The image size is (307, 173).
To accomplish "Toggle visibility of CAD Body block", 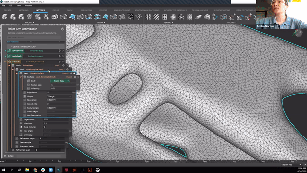I will tap(63, 62).
